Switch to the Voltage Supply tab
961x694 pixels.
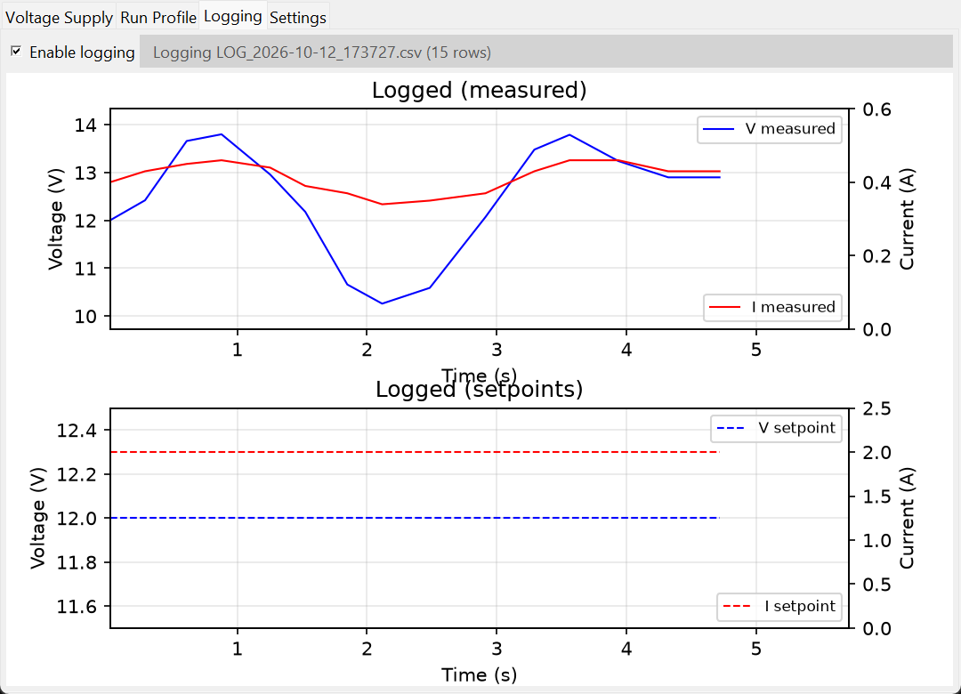pos(59,17)
